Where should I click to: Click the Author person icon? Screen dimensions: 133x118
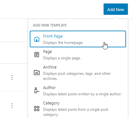(x=37, y=90)
